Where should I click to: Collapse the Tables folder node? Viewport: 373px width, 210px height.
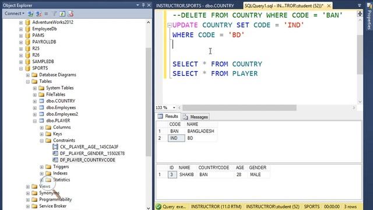click(28, 82)
